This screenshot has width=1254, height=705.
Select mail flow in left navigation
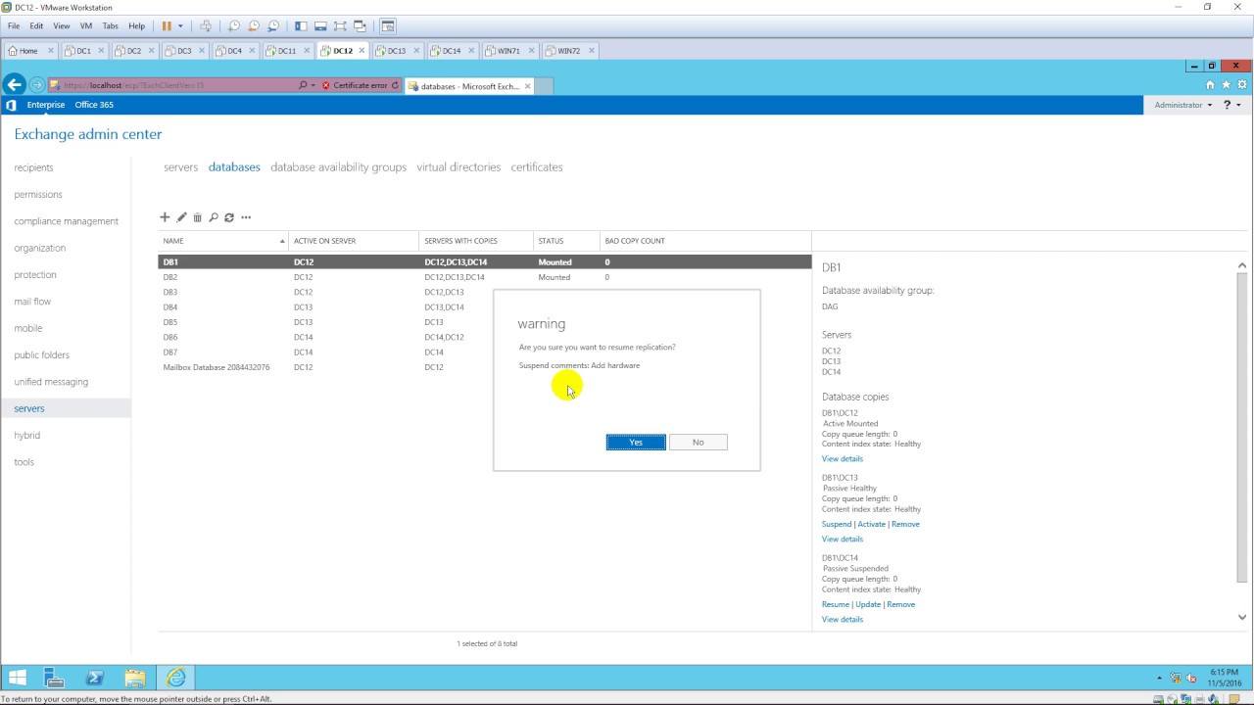[32, 302]
